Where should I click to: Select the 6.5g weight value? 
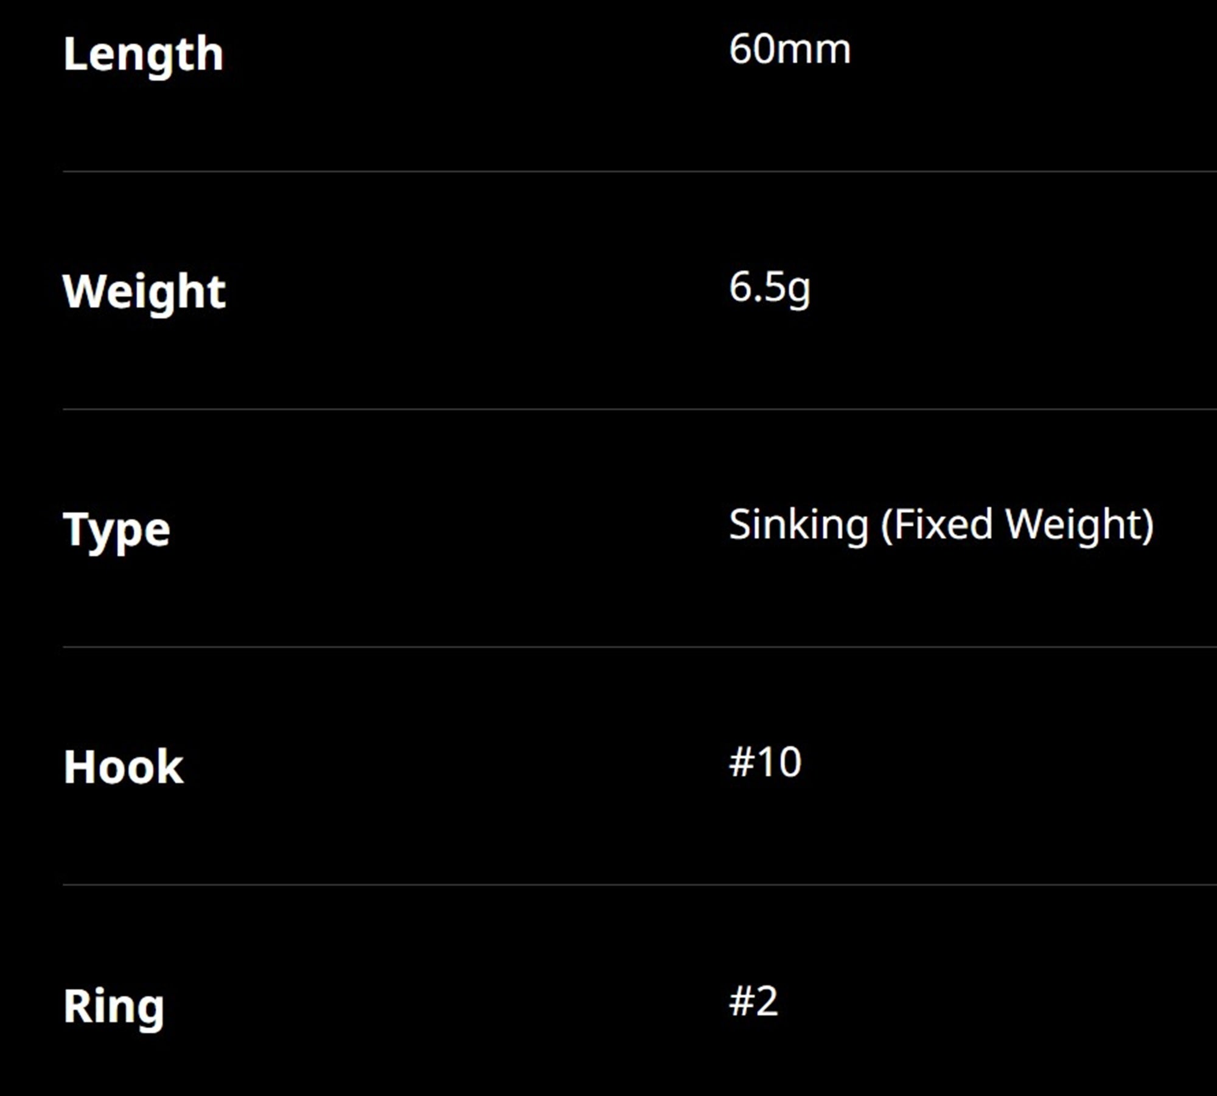coord(770,288)
